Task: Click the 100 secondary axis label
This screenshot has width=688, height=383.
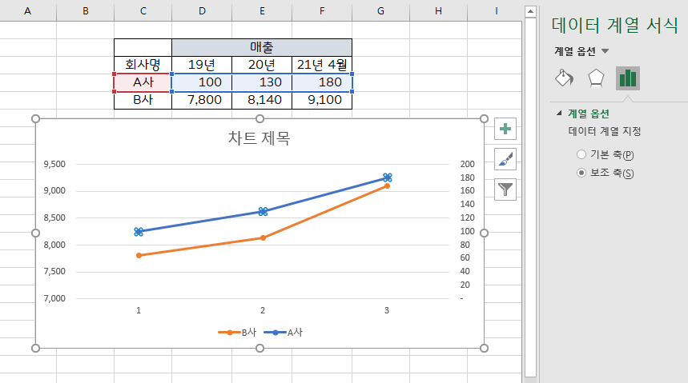Action: coord(467,231)
